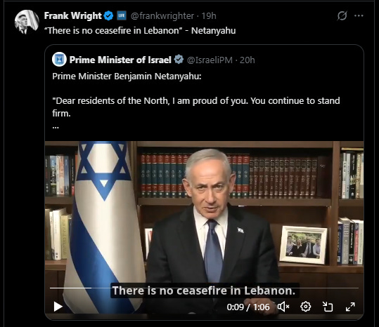Open Prime Minister of Israel avatar

tap(59, 60)
